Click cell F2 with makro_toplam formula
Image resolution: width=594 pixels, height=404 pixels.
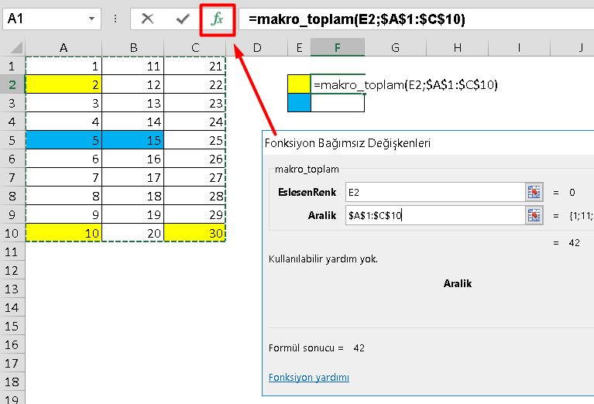338,84
